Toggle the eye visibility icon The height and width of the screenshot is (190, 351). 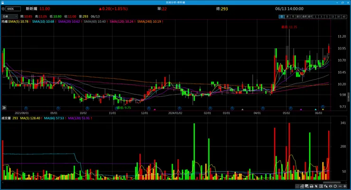point(331,186)
